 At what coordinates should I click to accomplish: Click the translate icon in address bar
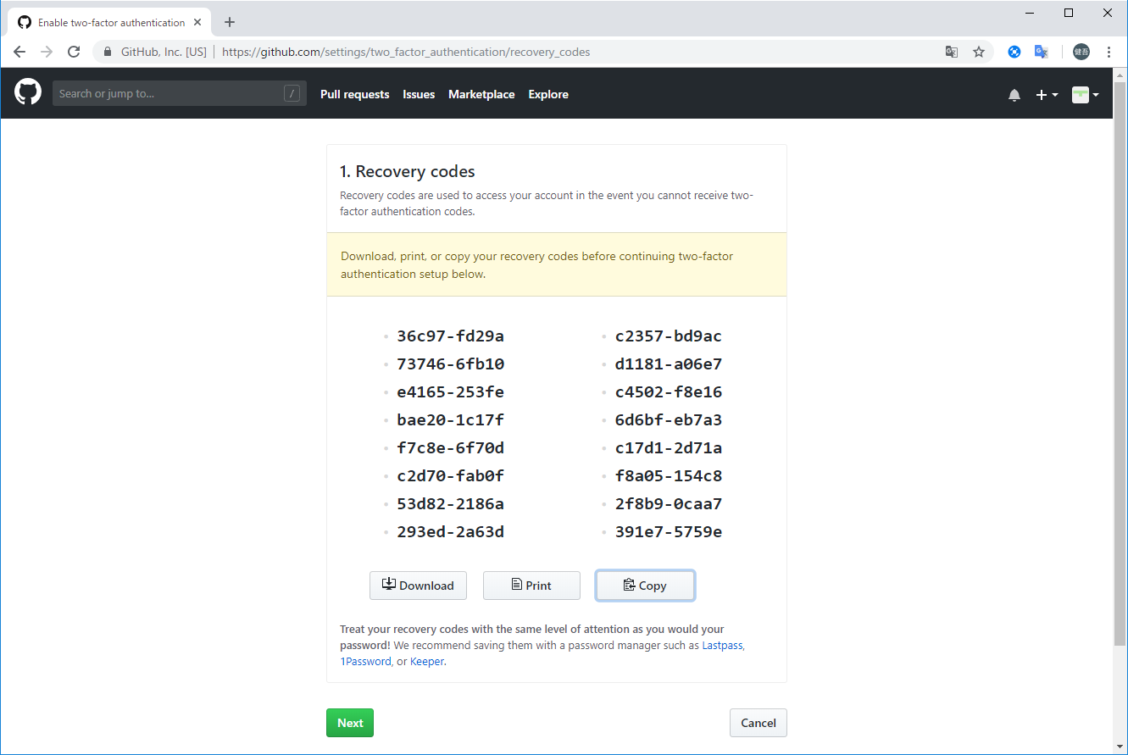951,52
